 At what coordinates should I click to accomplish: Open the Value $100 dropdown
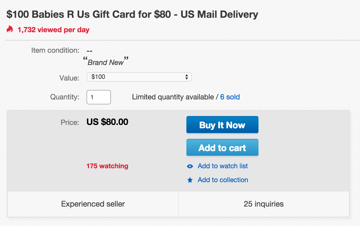click(x=139, y=77)
